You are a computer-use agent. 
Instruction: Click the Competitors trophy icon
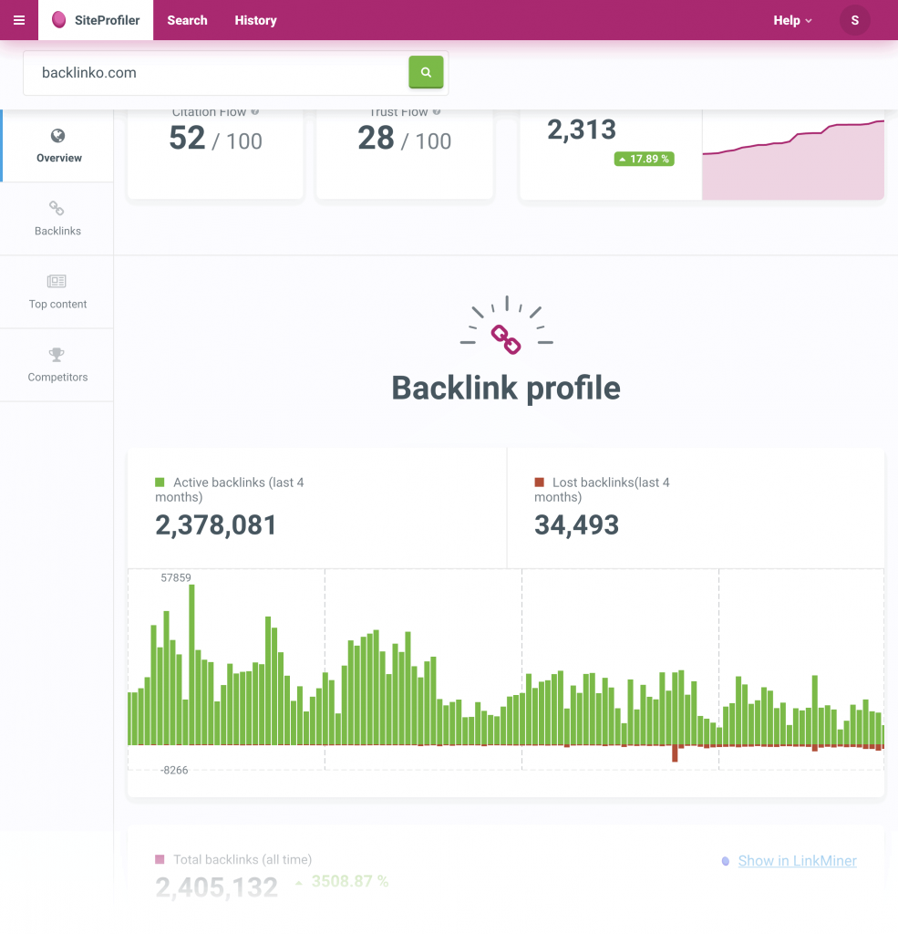click(57, 355)
